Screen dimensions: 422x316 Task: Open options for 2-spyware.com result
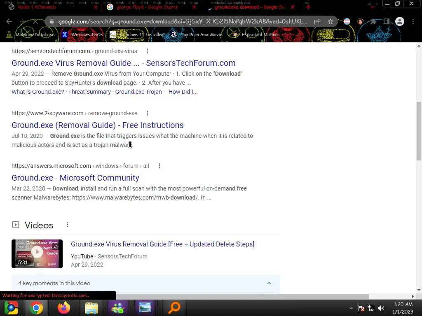point(148,113)
